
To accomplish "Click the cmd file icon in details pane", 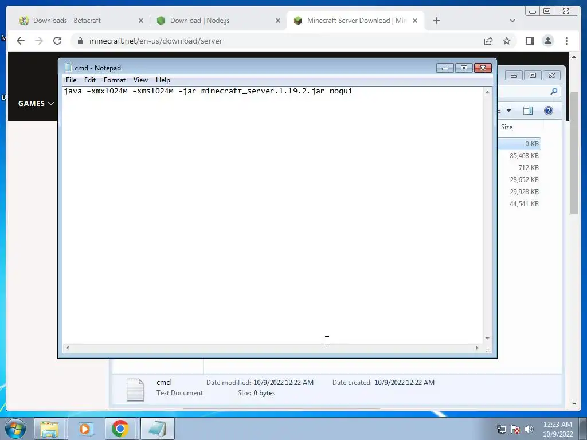I will (x=135, y=390).
